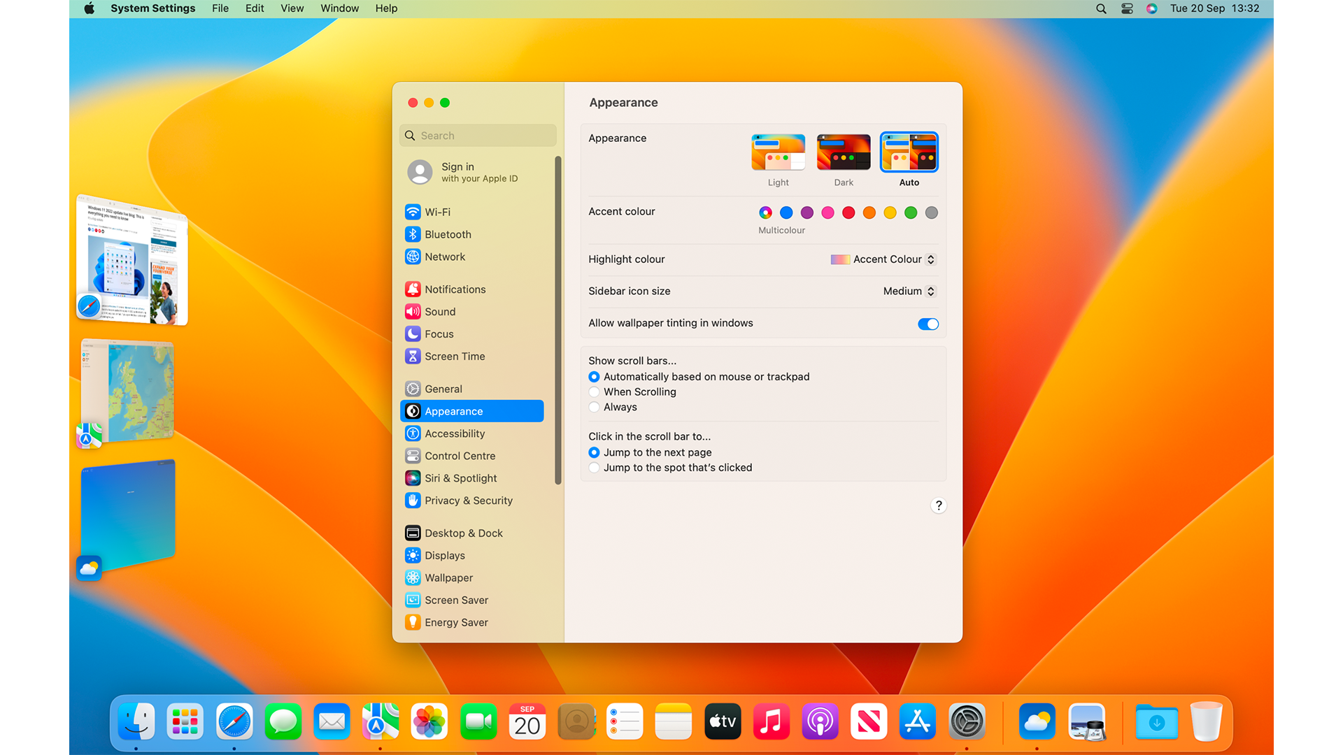Screen dimensions: 1343x755
Task: Open the Window menu
Action: click(339, 8)
